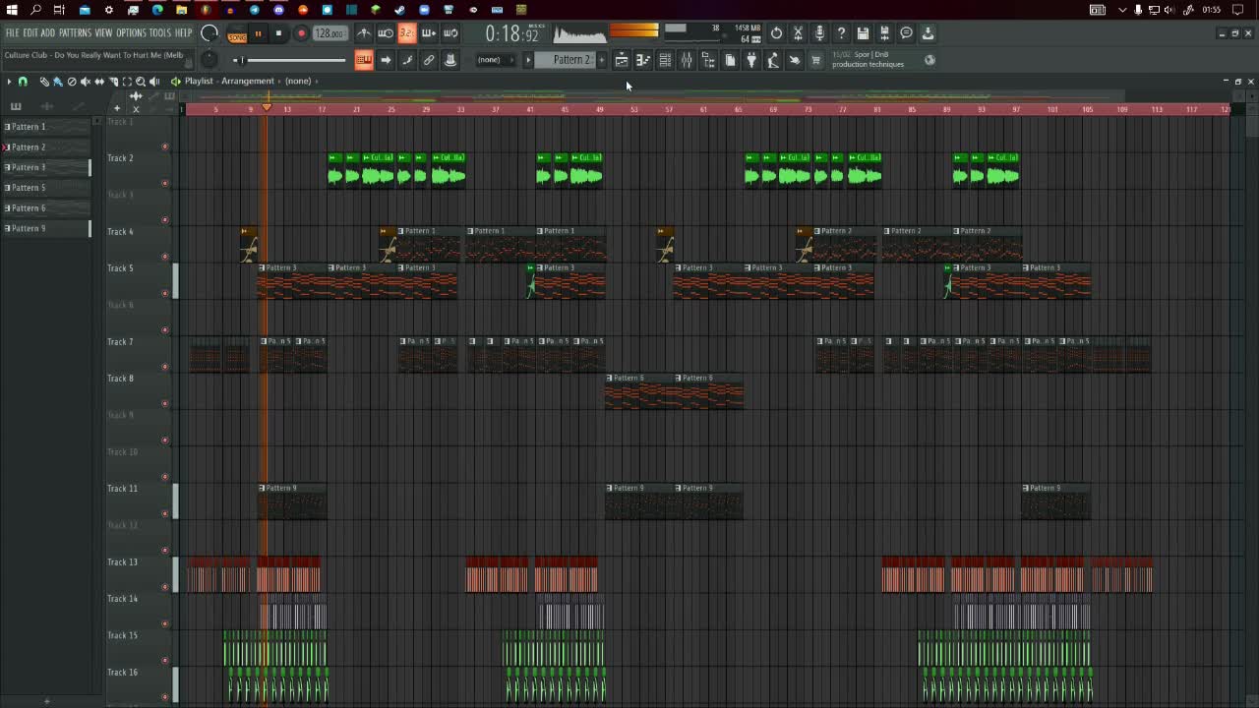Stop playback with the stop button
Image resolution: width=1259 pixels, height=708 pixels.
pyautogui.click(x=279, y=33)
